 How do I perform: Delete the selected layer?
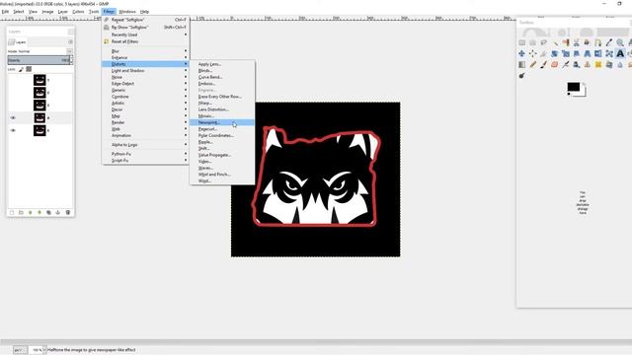click(68, 212)
